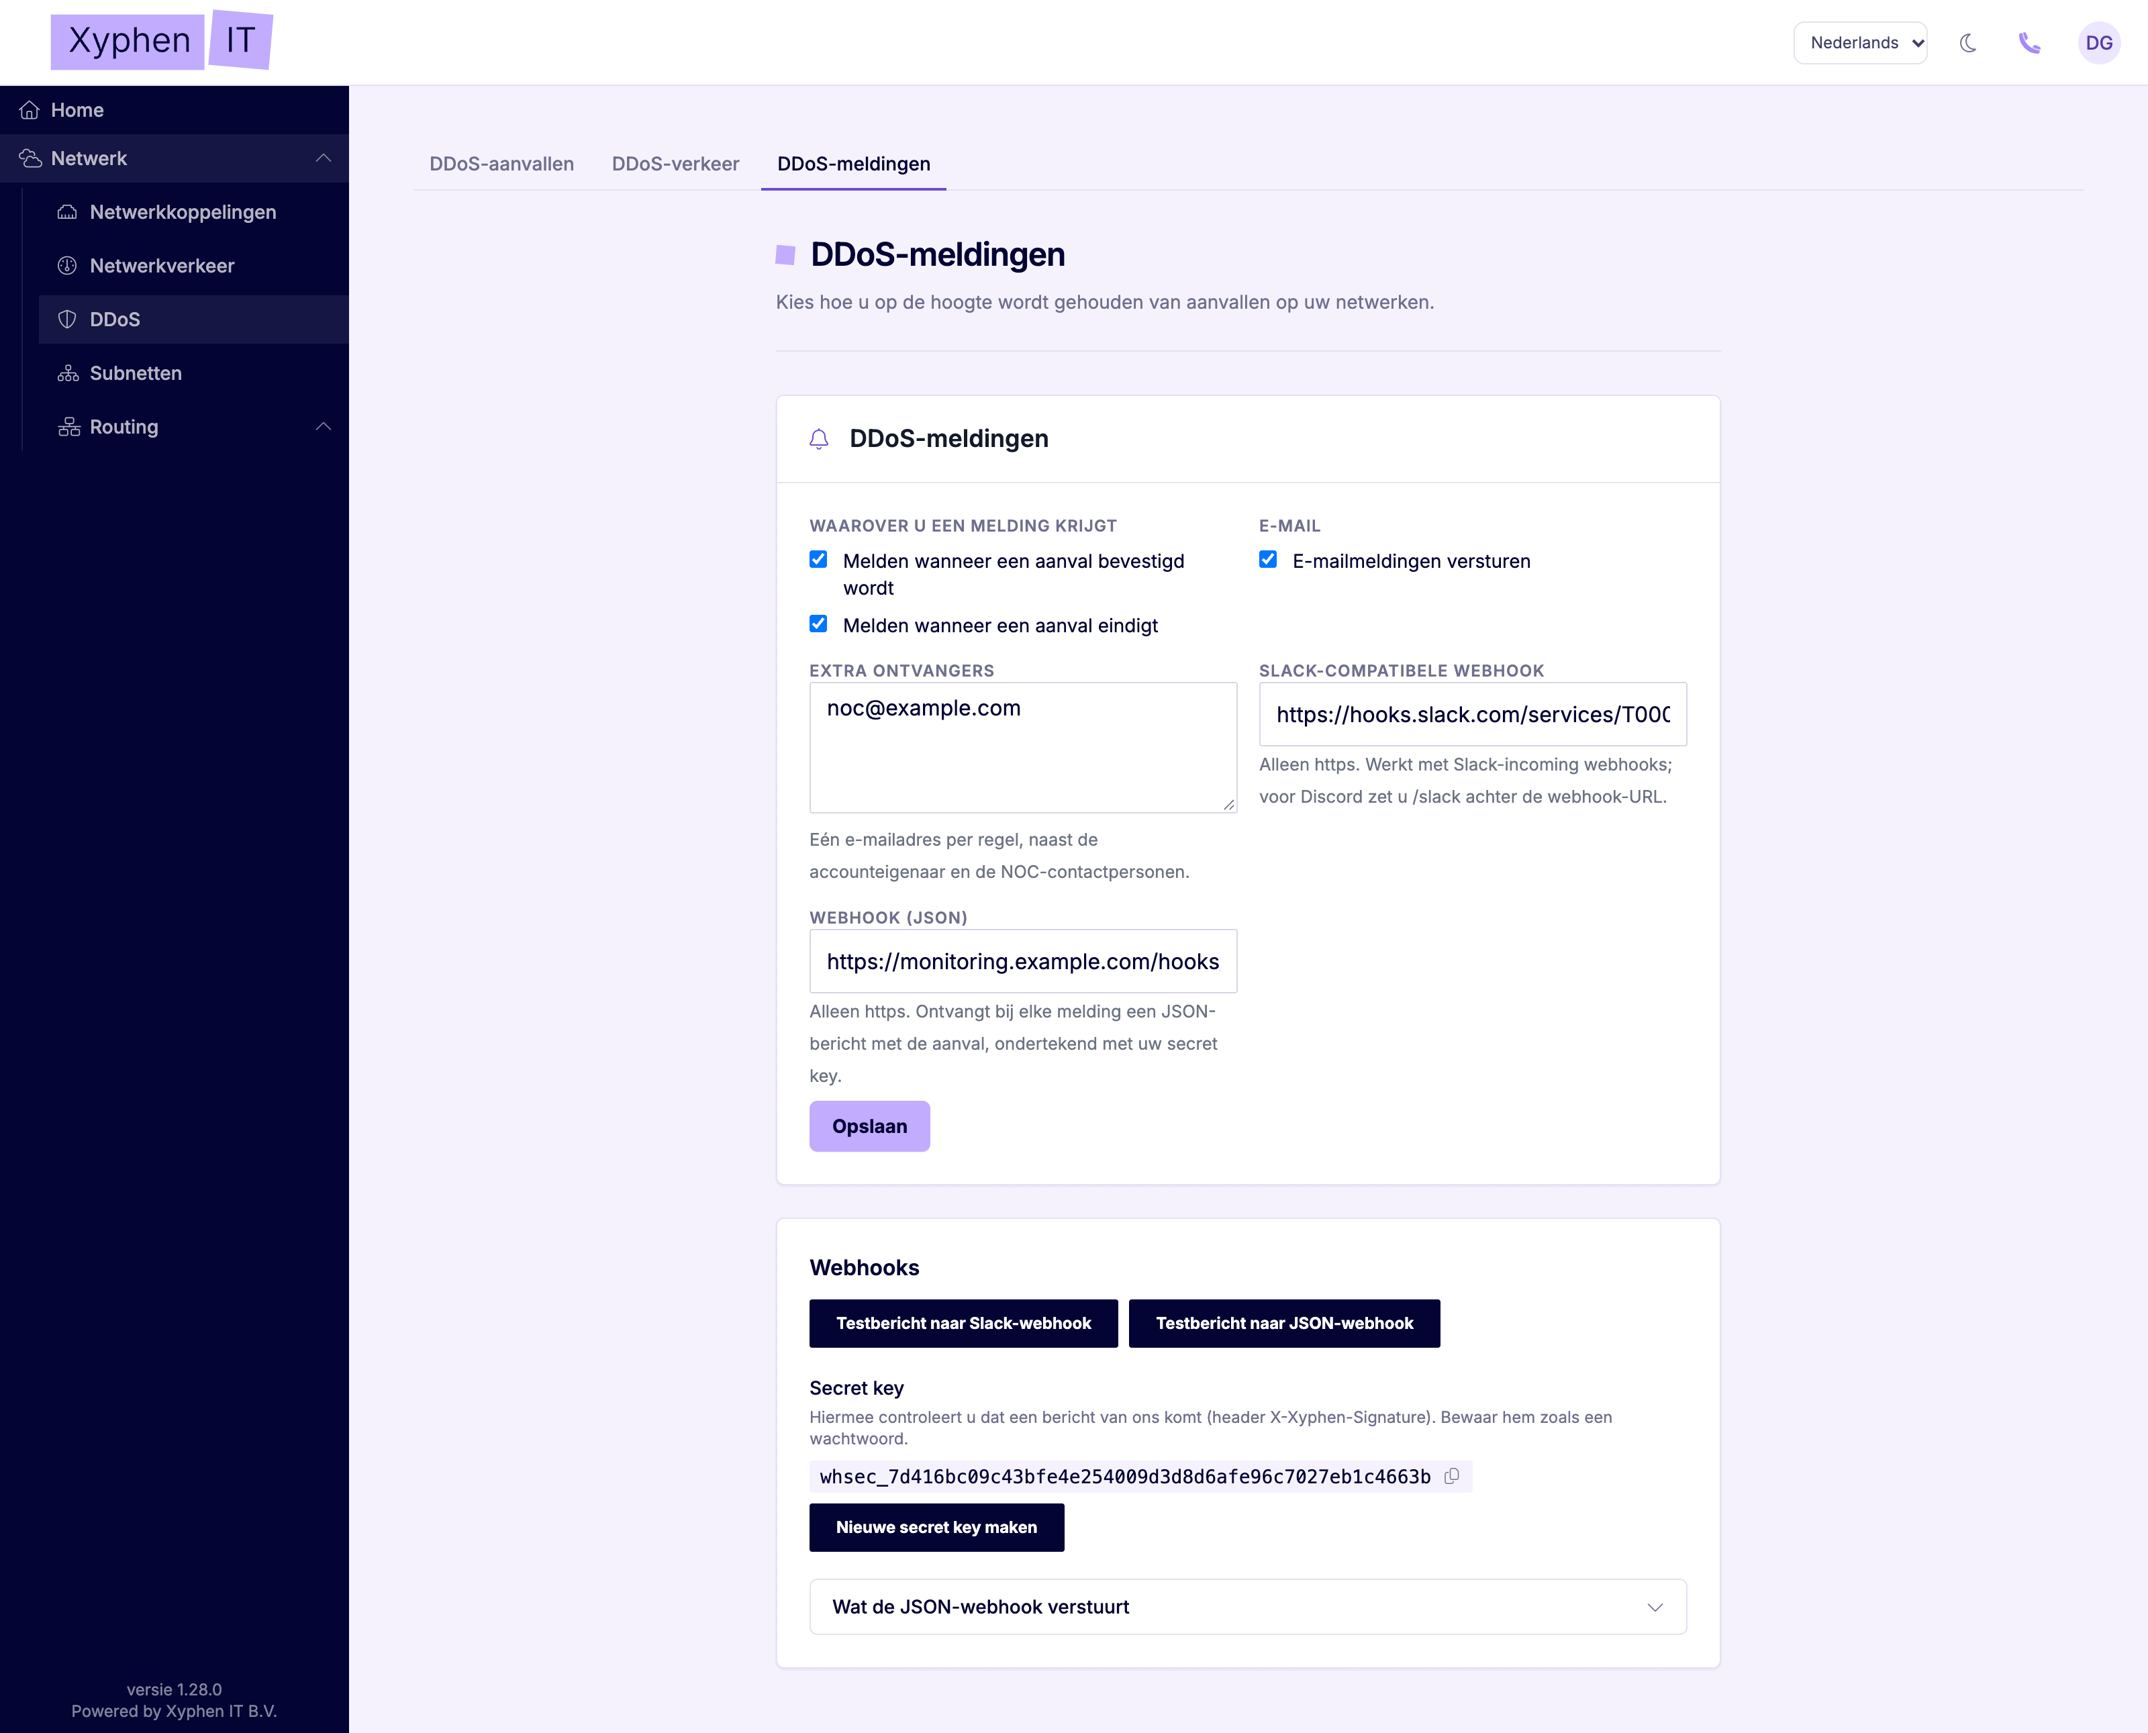The height and width of the screenshot is (1733, 2148).
Task: Copy the secret key with copy icon
Action: tap(1451, 1475)
